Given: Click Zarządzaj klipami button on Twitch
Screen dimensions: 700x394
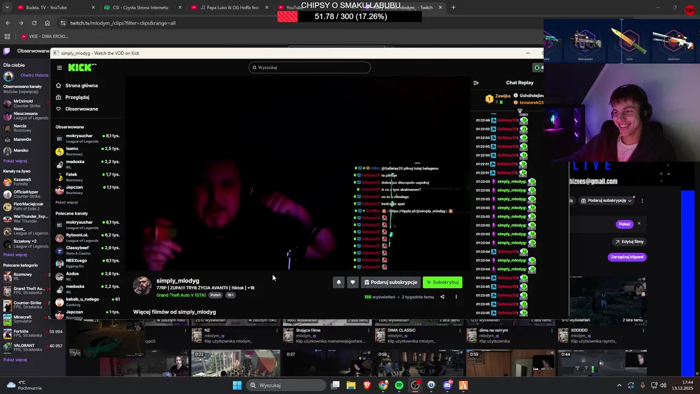Looking at the screenshot, I should pos(627,257).
